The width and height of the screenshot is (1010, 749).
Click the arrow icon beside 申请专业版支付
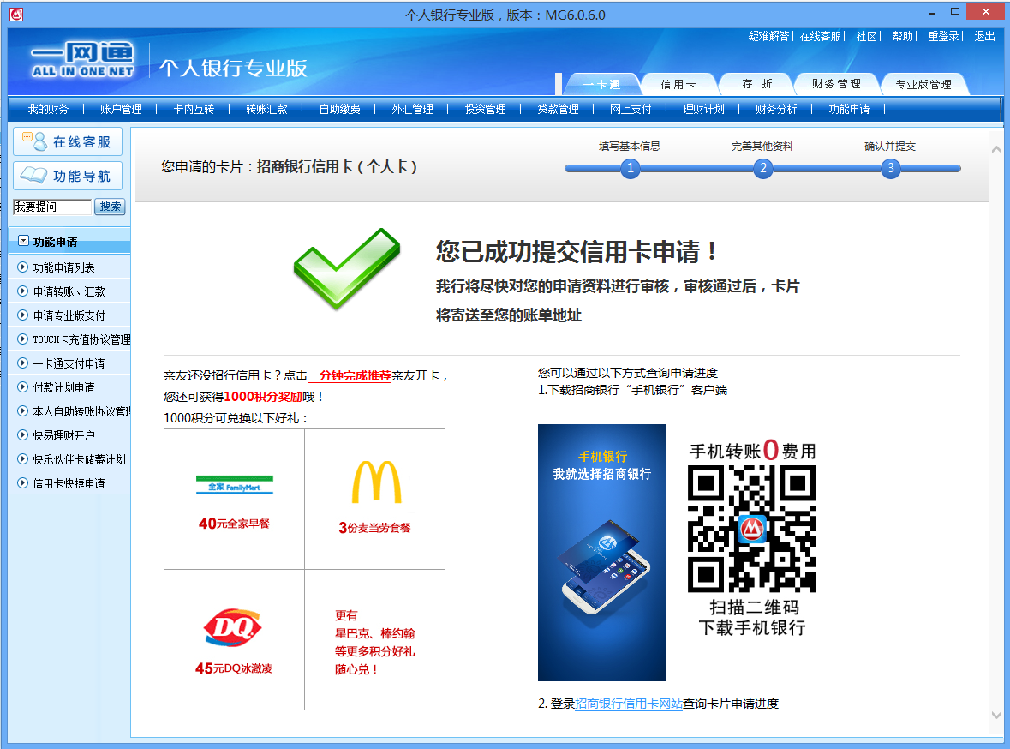[x=22, y=315]
